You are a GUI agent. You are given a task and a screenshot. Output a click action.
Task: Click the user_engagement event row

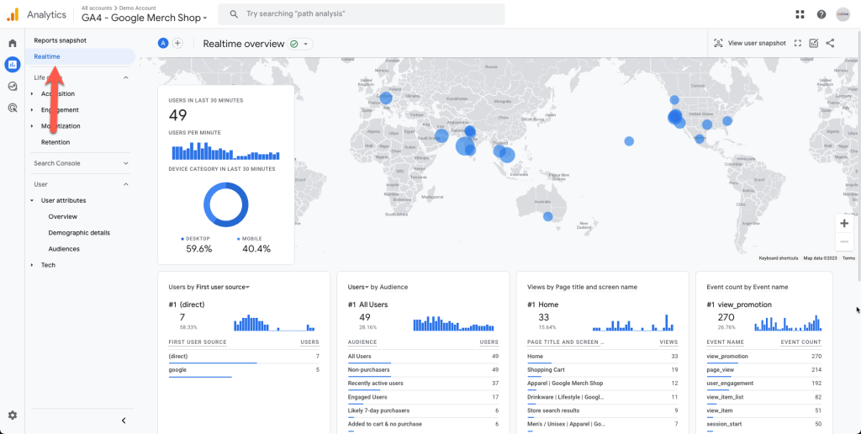(763, 384)
